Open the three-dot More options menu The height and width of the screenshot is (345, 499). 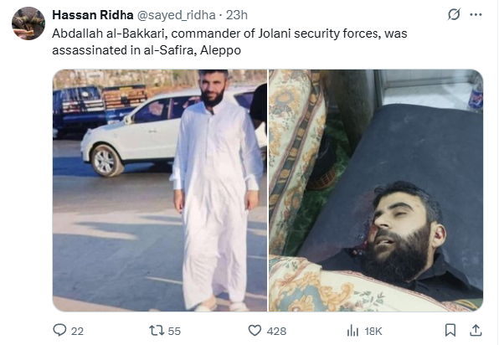(476, 14)
